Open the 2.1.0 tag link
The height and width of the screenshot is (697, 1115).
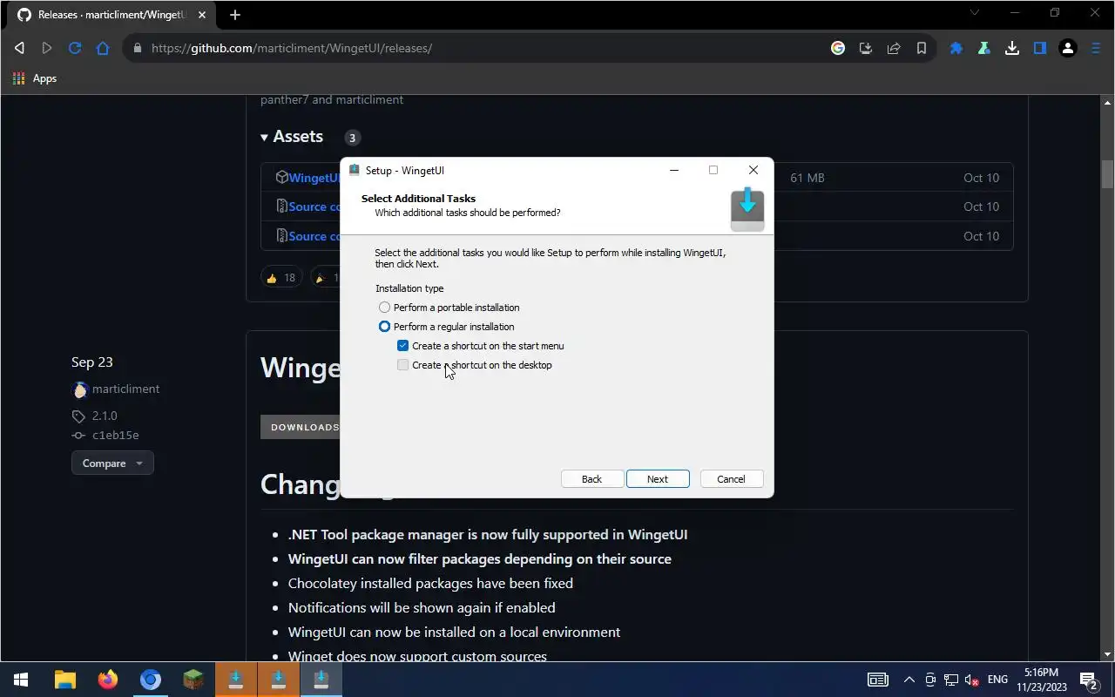pos(105,416)
